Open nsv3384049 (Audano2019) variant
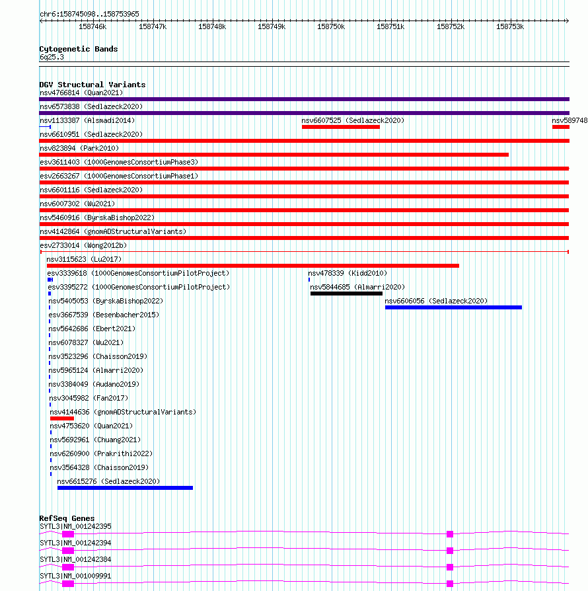Viewport: 588px width, 591px height. tap(94, 385)
